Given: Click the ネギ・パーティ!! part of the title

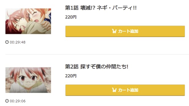Looking at the screenshot, I should pyautogui.click(x=117, y=8).
